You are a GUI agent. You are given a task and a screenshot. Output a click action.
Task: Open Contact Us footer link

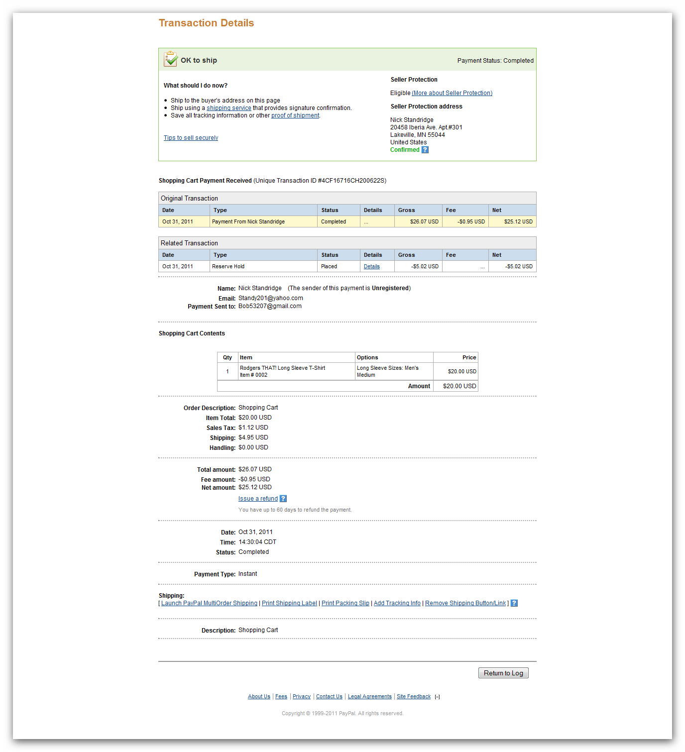click(329, 697)
